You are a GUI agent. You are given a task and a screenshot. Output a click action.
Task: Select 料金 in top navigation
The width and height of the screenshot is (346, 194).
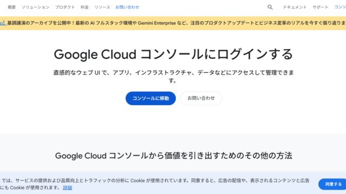click(84, 7)
